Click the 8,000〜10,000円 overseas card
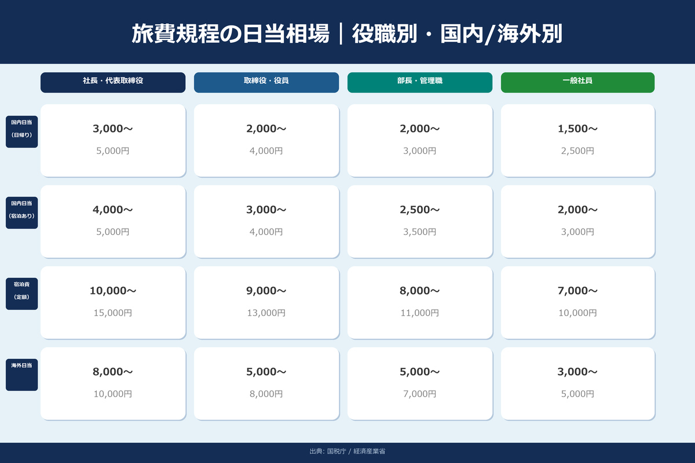 (x=113, y=383)
